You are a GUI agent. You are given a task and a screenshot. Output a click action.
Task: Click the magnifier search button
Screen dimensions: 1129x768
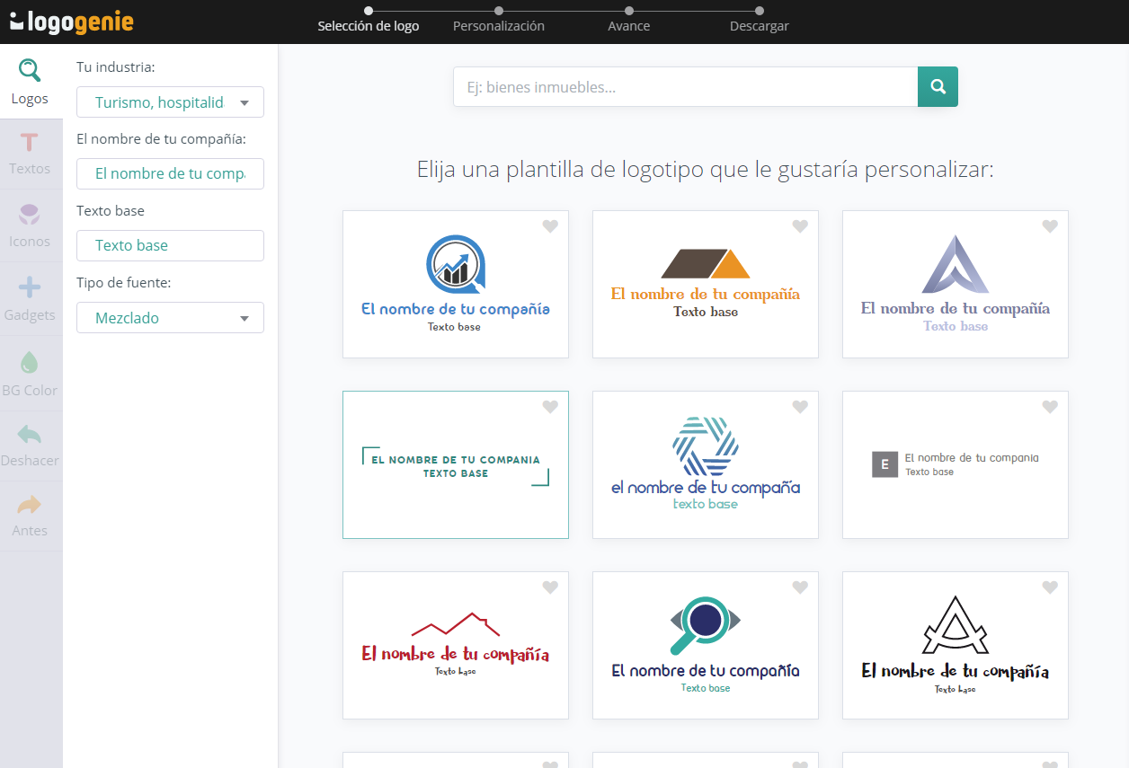(938, 87)
